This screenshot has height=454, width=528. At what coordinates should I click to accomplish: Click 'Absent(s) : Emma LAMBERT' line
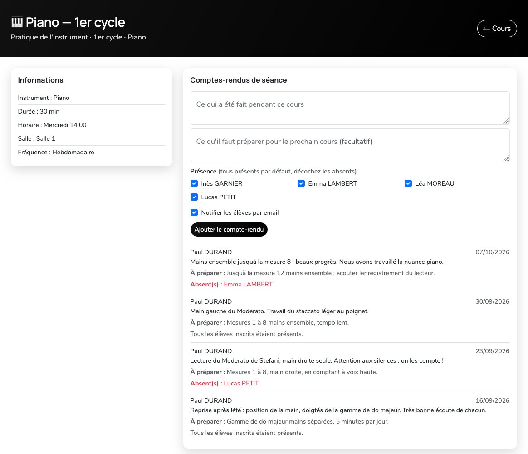[x=231, y=285]
